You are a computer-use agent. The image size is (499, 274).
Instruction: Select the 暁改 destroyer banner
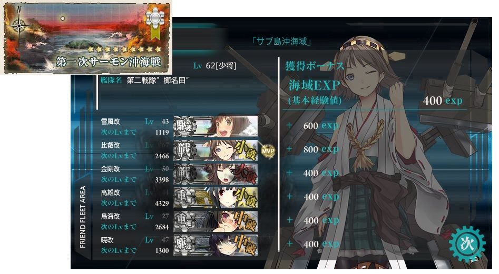pos(216,245)
